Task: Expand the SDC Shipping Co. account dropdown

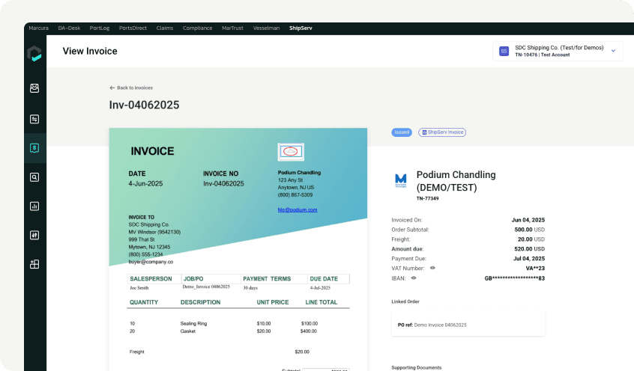Action: point(613,51)
